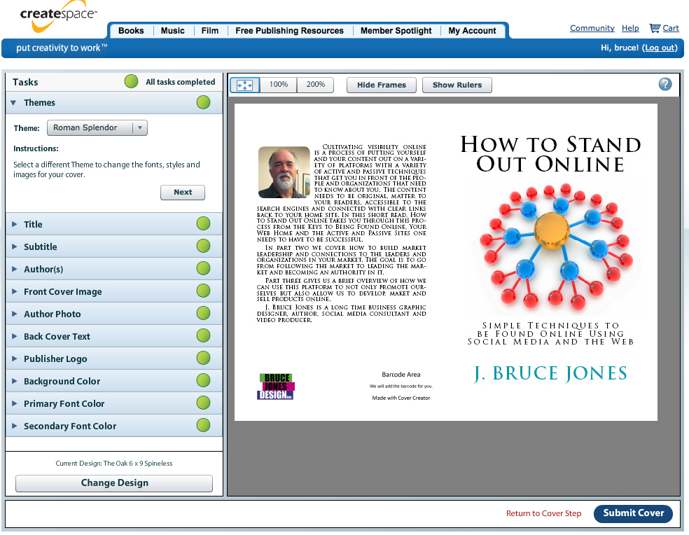
Task: Set zoom to 100%
Action: (x=279, y=85)
